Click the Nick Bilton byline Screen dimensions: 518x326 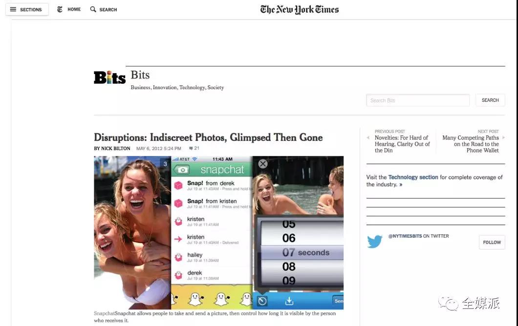[112, 149]
